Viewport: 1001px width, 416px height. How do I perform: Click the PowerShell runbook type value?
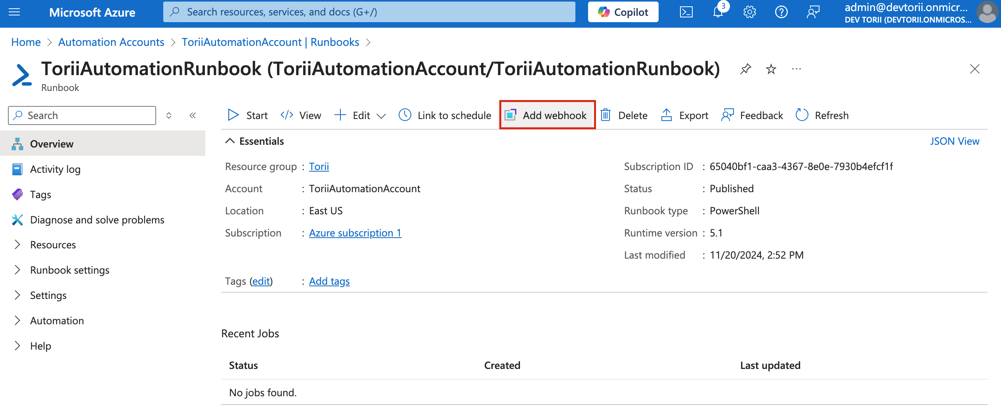[x=734, y=211]
